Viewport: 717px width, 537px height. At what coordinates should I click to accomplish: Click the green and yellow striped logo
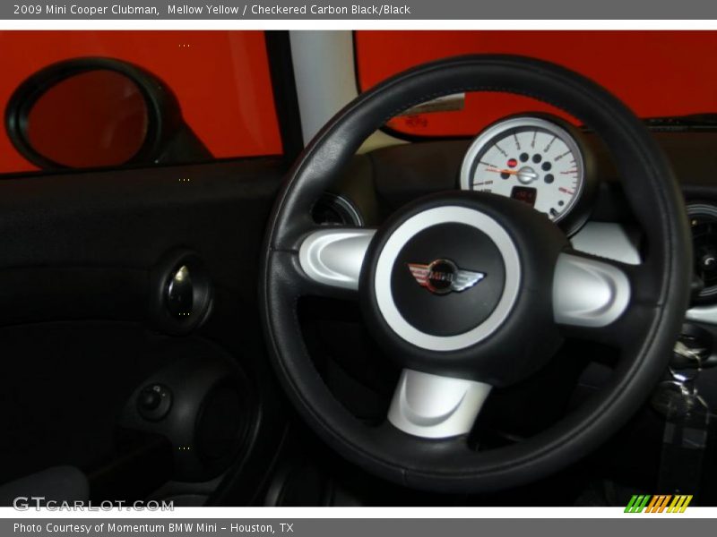658,504
